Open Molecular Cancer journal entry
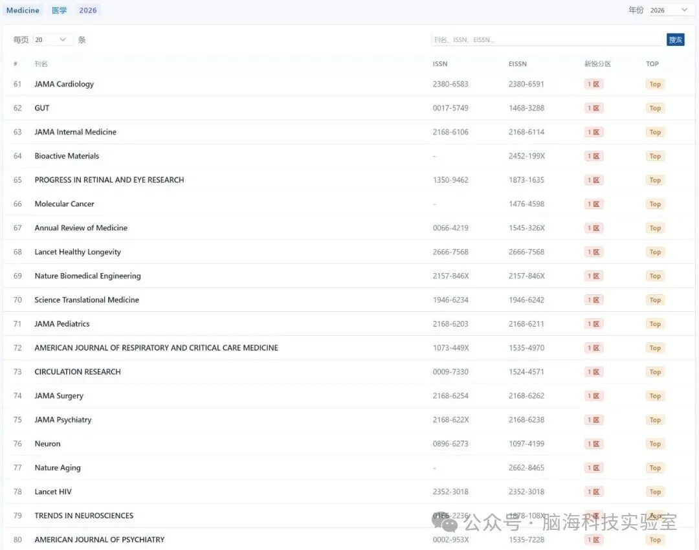699x550 pixels. click(x=64, y=204)
